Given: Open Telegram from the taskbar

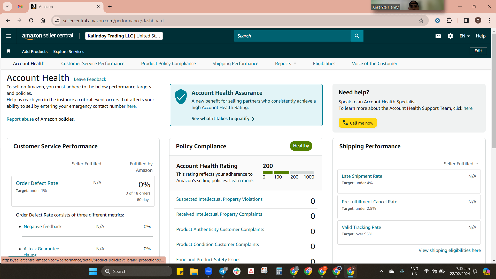Looking at the screenshot, I should (223, 271).
